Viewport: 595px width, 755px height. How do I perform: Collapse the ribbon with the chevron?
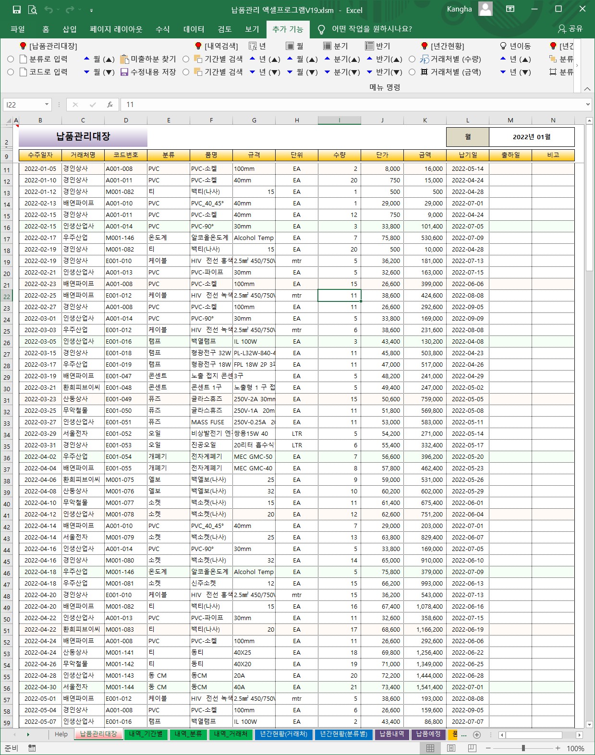587,89
